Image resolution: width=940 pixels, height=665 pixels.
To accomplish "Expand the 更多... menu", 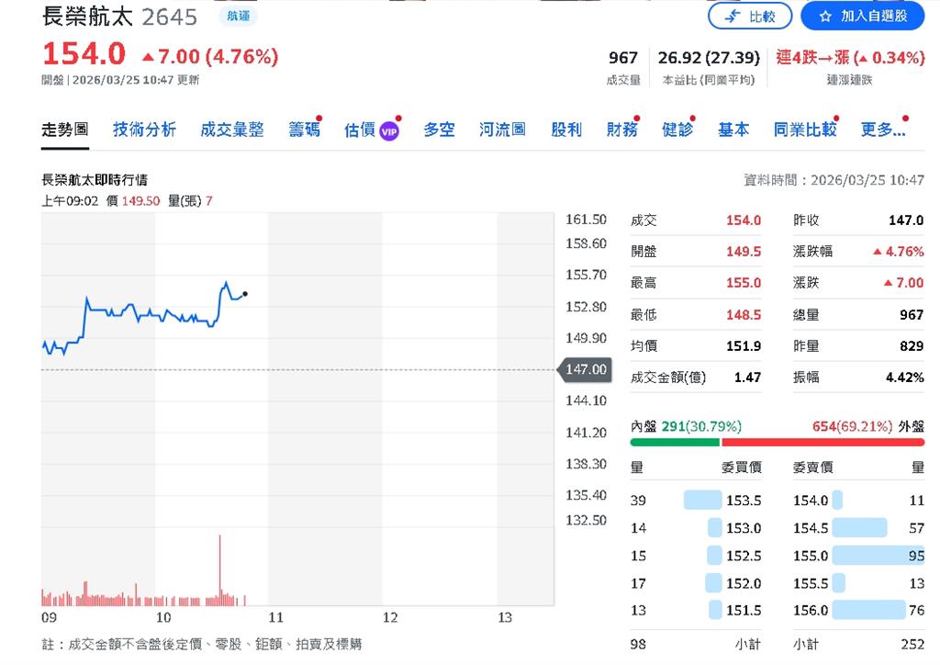I will (x=883, y=130).
